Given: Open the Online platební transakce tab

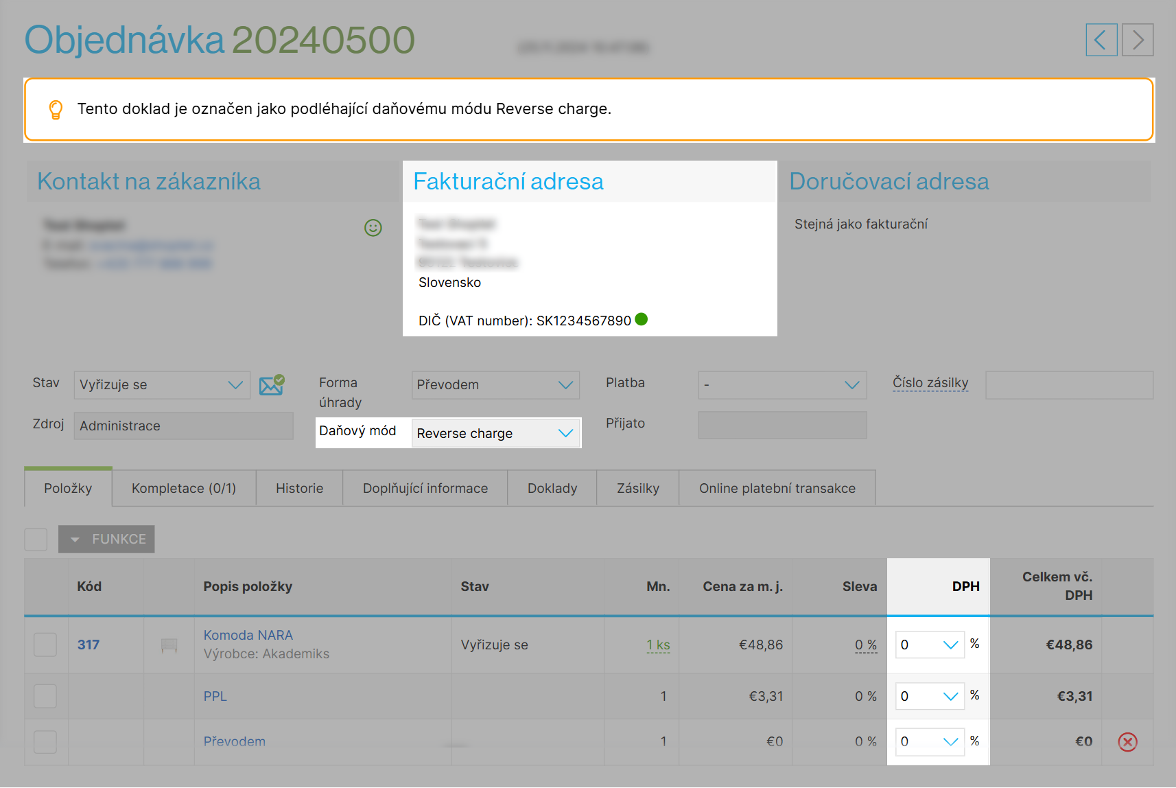Looking at the screenshot, I should (777, 488).
